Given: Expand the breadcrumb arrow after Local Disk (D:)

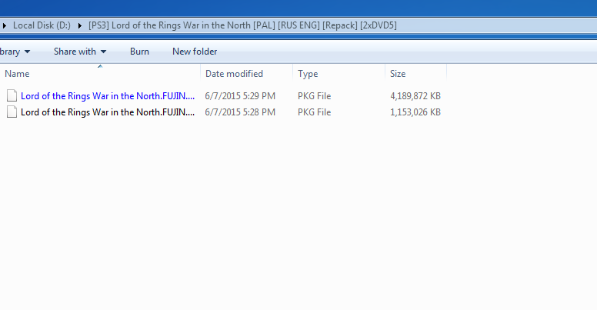Looking at the screenshot, I should tap(80, 25).
